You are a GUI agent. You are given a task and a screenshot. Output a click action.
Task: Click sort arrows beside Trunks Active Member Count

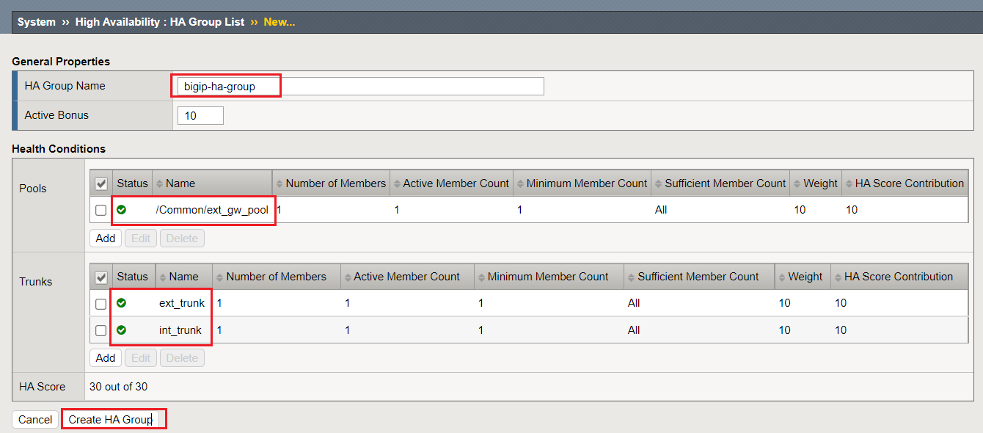(348, 277)
